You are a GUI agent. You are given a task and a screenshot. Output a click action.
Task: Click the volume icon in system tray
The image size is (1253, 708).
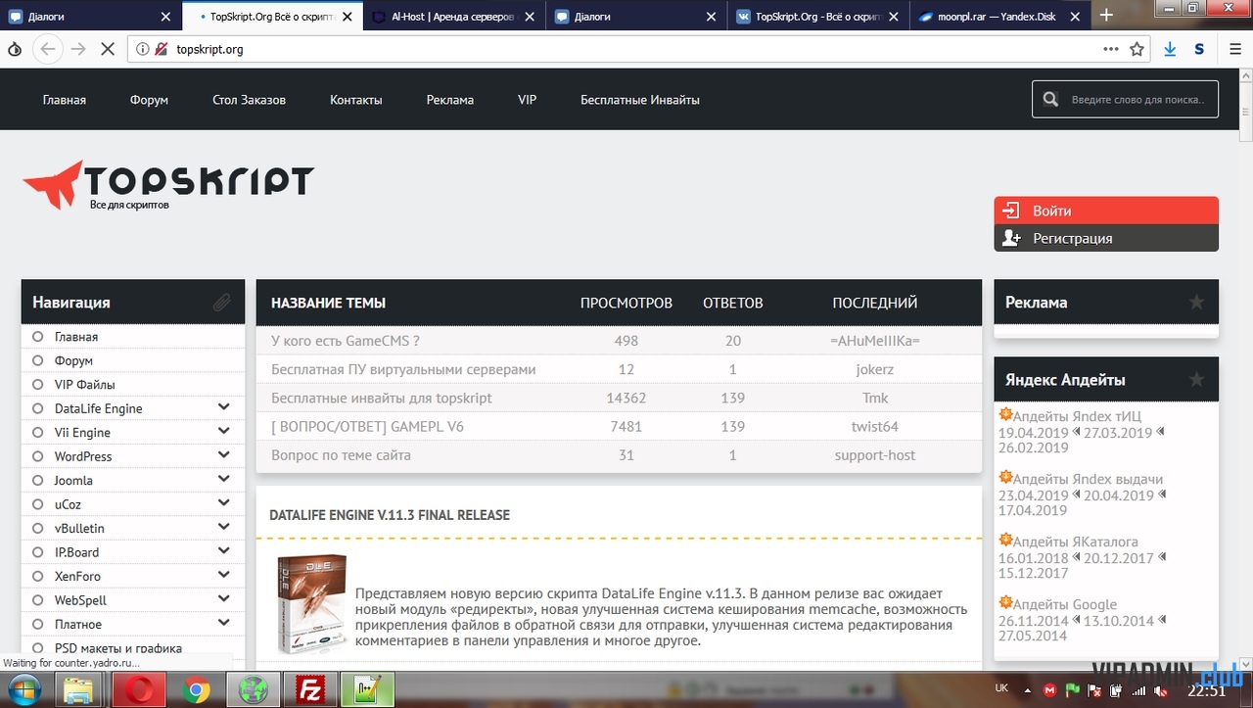coord(1160,691)
